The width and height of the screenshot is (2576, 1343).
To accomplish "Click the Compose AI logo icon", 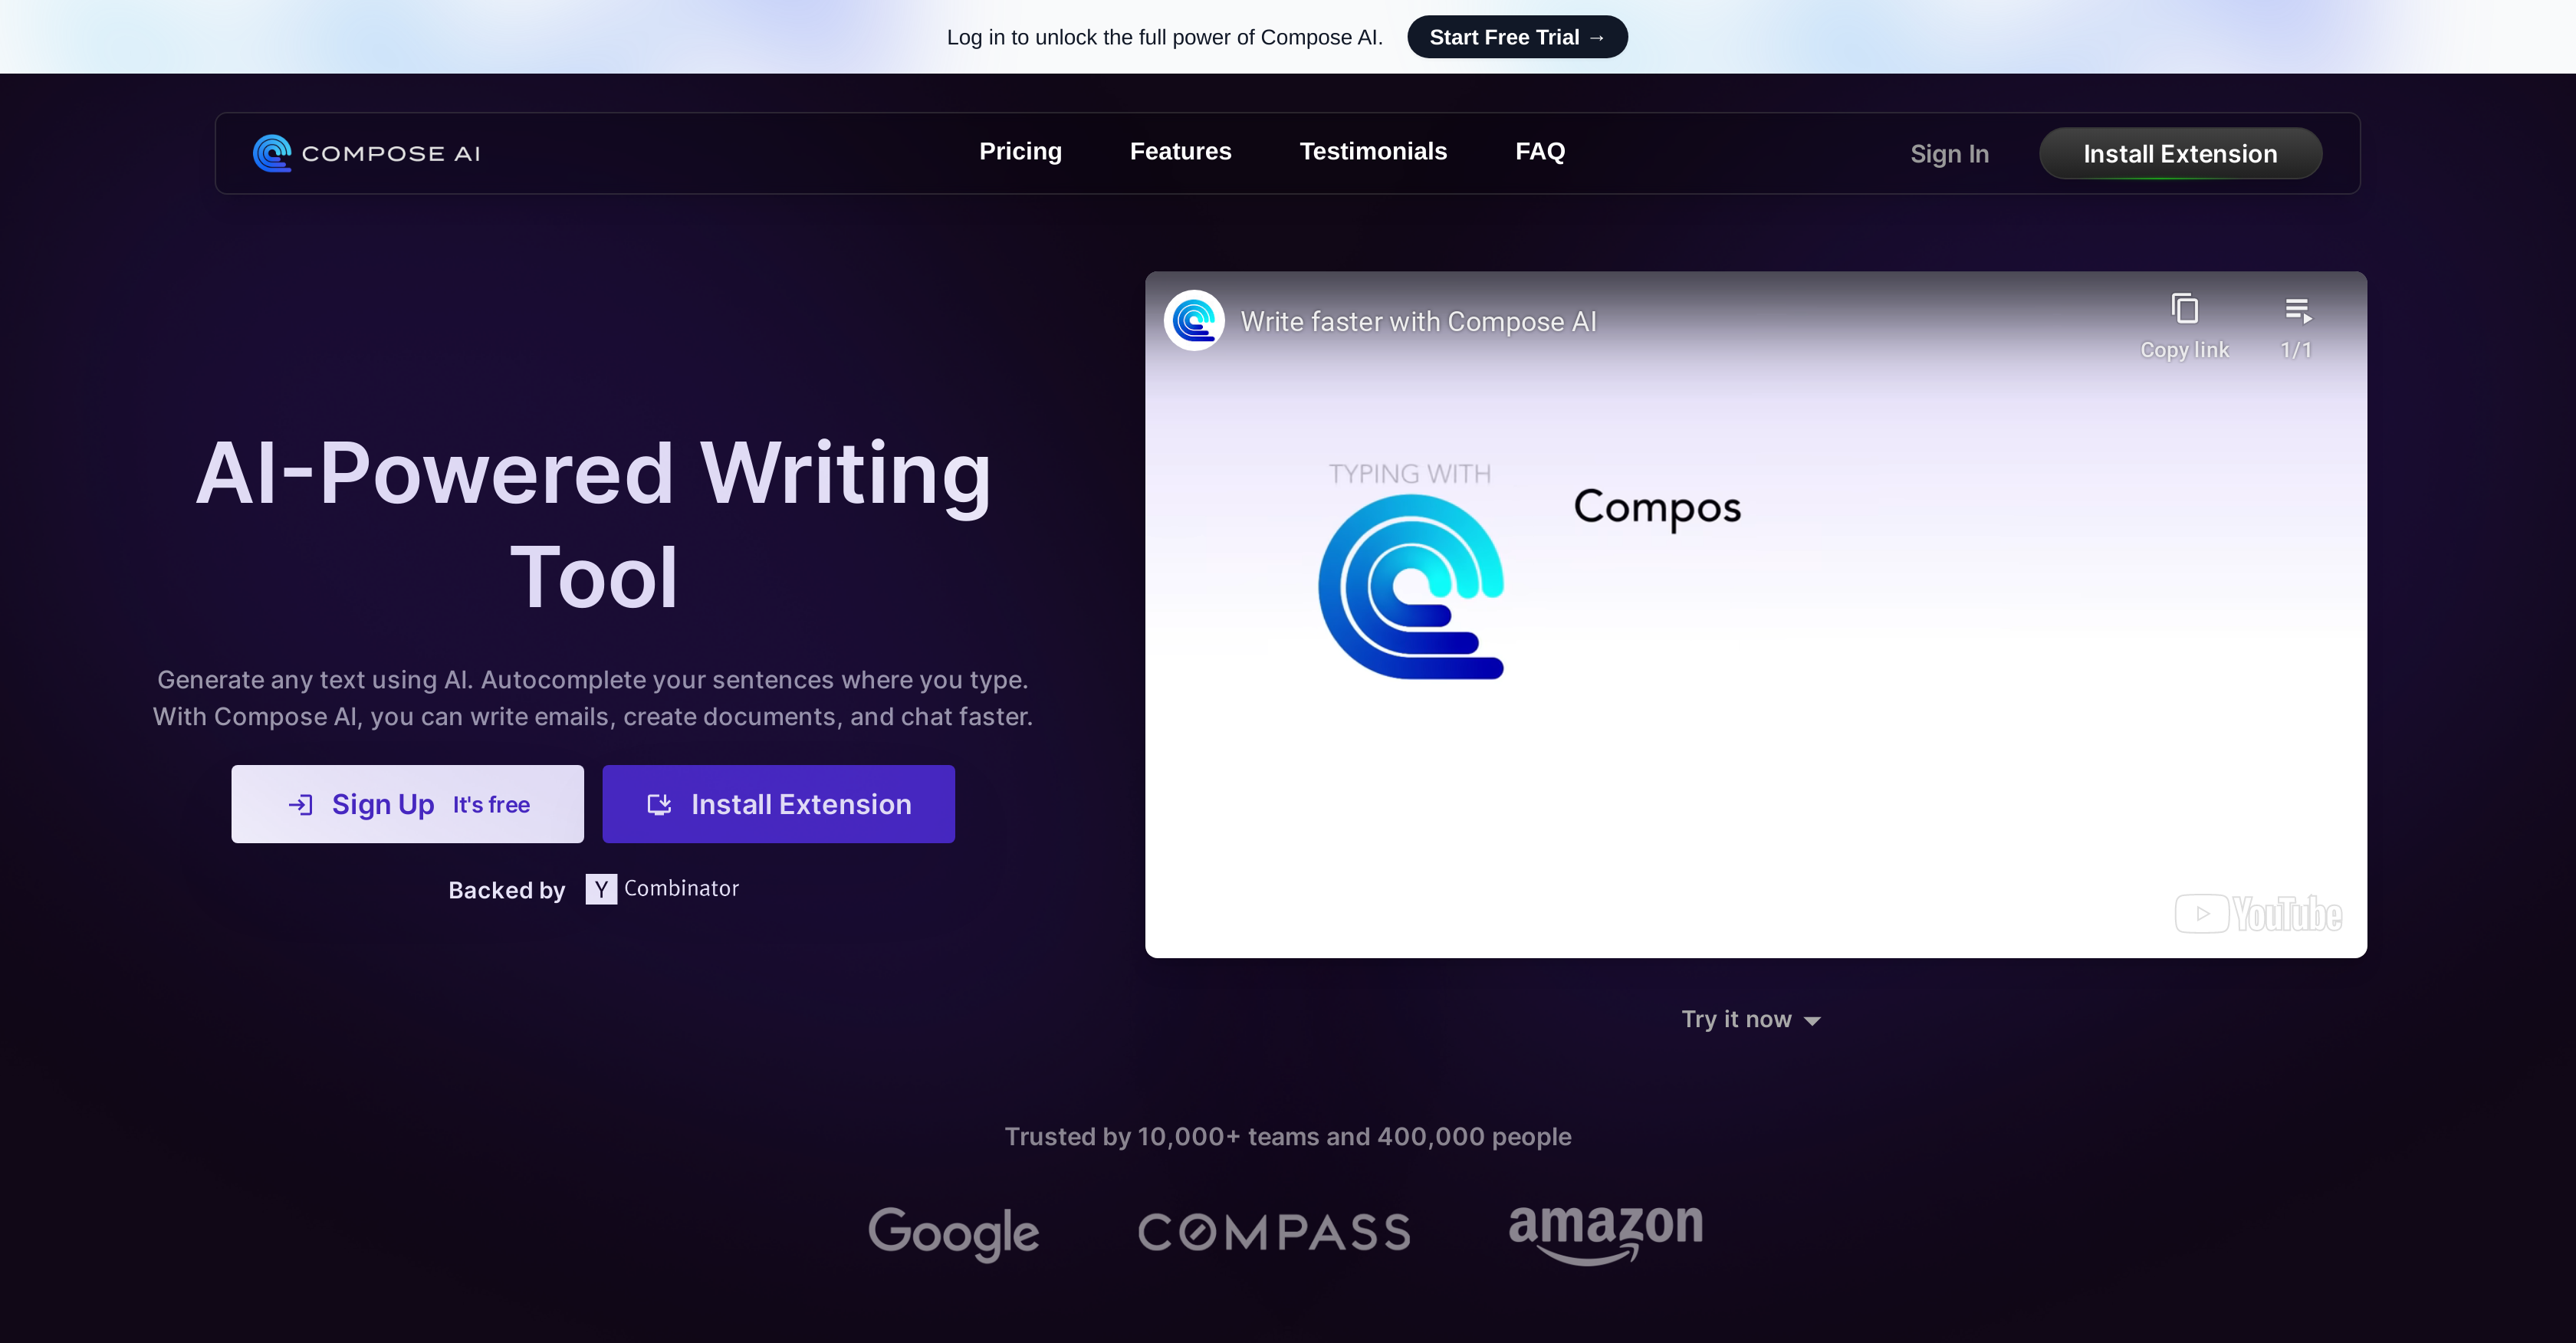I will 271,152.
